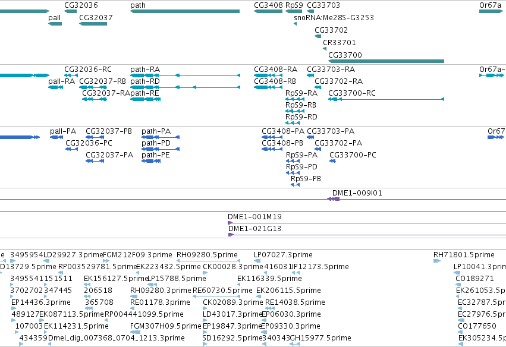Screen dimensions: 506x347
Task: Open the CG33702 gene label
Action: (331, 30)
